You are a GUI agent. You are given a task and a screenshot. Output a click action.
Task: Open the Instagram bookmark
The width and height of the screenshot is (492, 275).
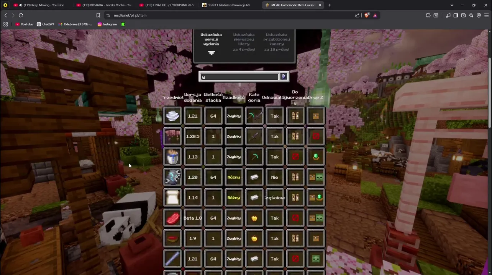click(x=107, y=24)
